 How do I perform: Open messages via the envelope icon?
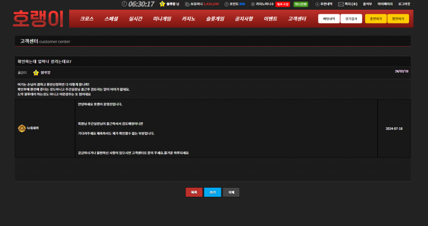341,4
